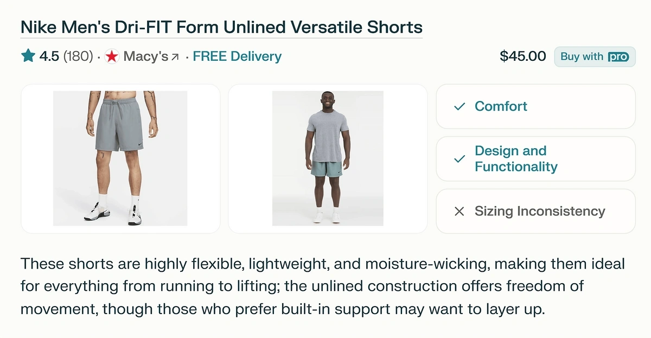This screenshot has height=338, width=651.
Task: Click the external link arrow beside Macy's
Action: (x=175, y=57)
